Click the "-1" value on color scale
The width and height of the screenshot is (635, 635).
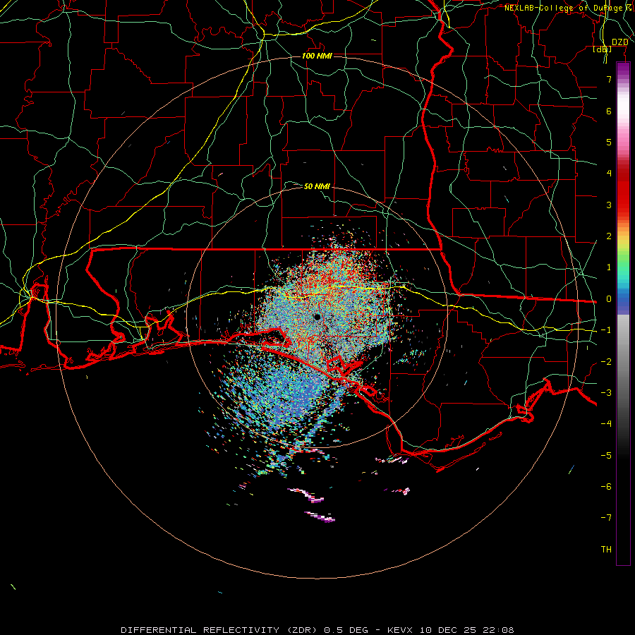(x=606, y=329)
